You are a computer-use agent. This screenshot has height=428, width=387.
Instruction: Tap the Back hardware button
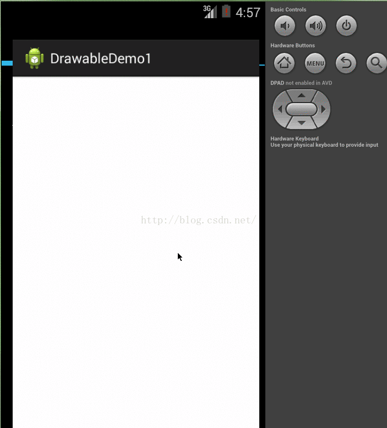(346, 63)
